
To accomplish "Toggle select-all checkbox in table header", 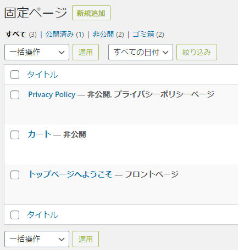I will 15,75.
